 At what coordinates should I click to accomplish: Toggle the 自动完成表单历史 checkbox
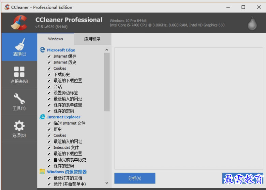click(49, 160)
